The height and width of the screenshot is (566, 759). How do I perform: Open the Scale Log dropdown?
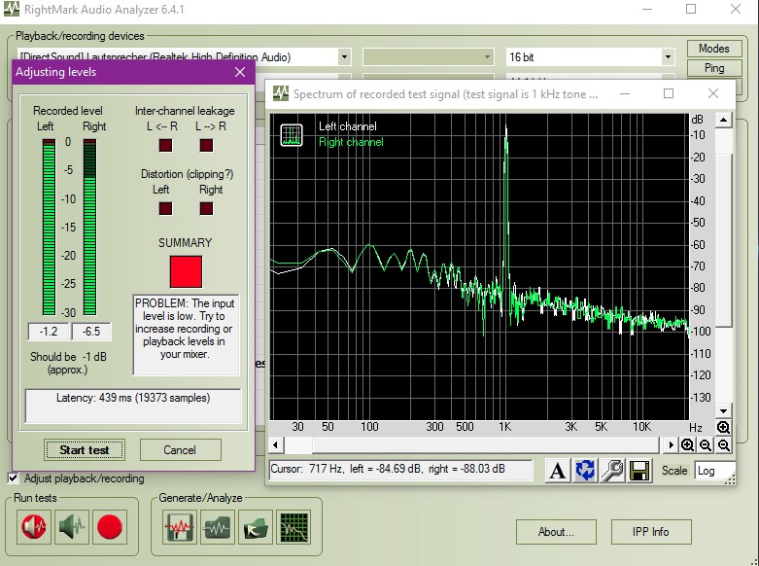click(x=715, y=471)
